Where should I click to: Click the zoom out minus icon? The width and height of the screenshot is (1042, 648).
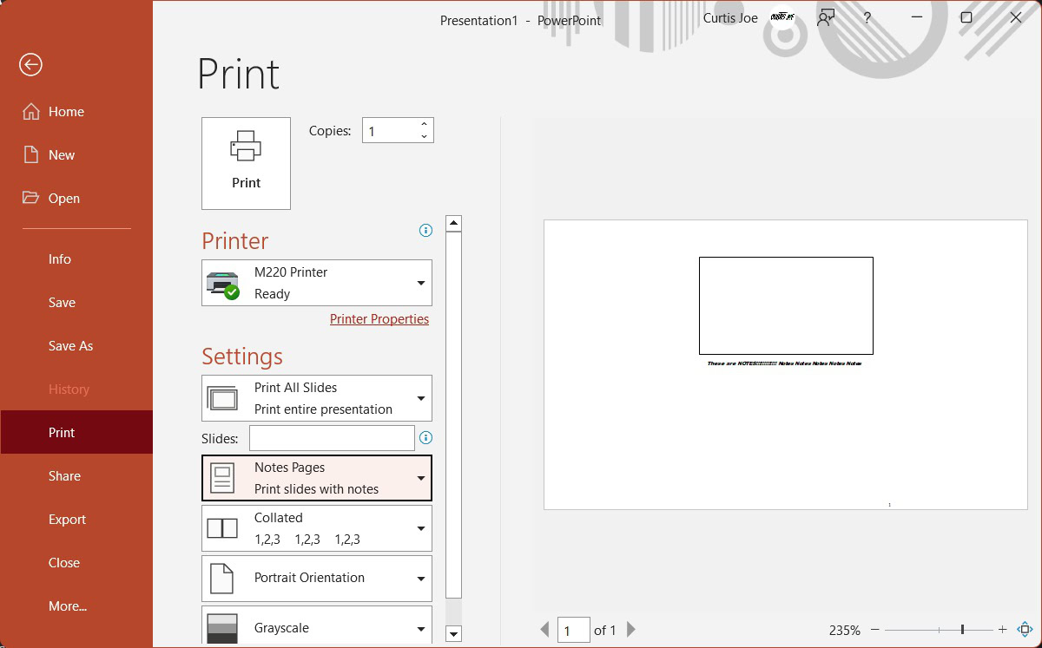click(x=875, y=630)
